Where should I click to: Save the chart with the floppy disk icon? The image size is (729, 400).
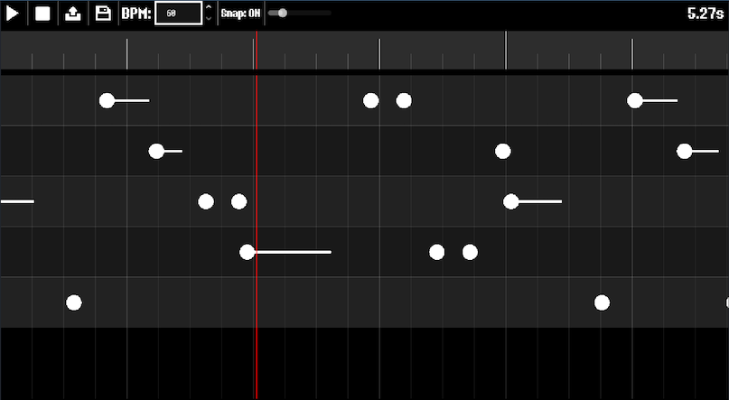coord(103,14)
